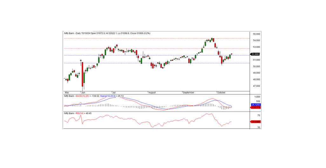Select the 50,000 price axis label
Viewport: 326px width, 168px height.
[256, 67]
